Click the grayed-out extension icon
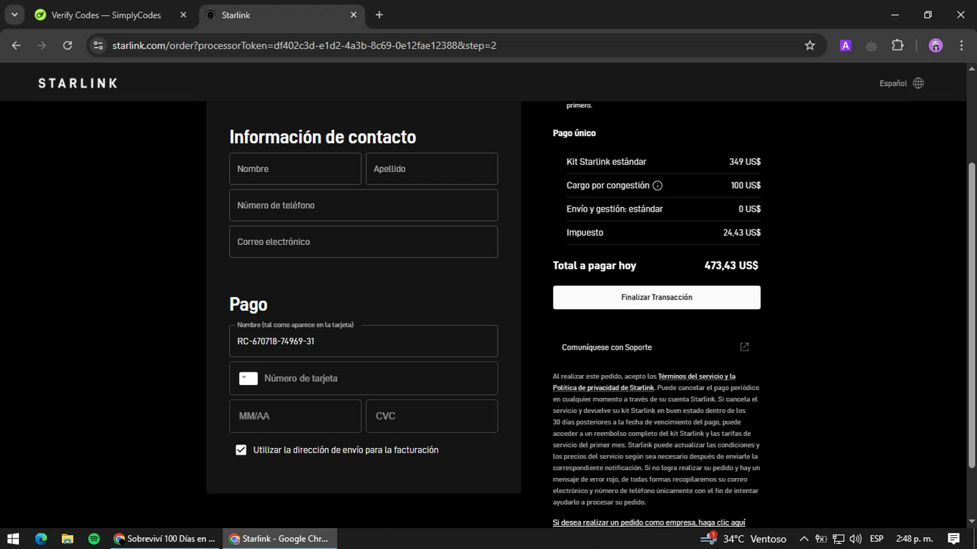This screenshot has width=977, height=549. [x=871, y=46]
